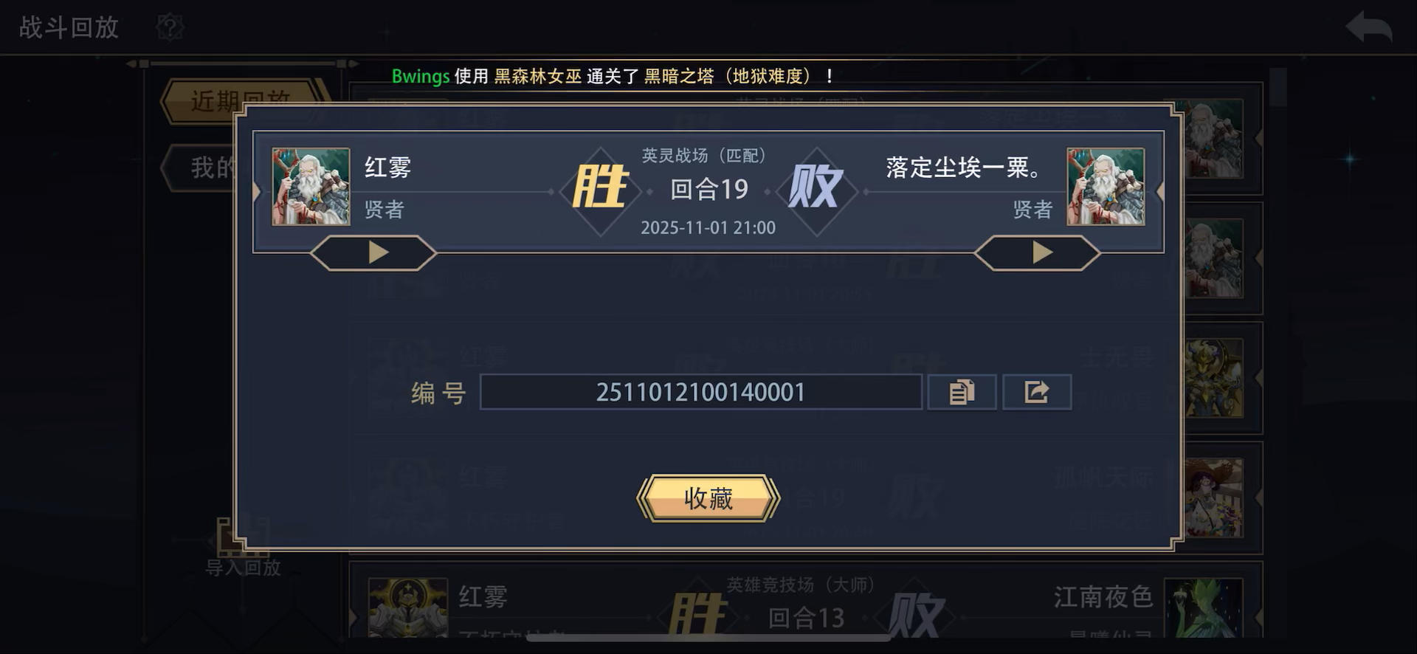Play replay from 落定尘埃一粟's perspective

[1038, 253]
